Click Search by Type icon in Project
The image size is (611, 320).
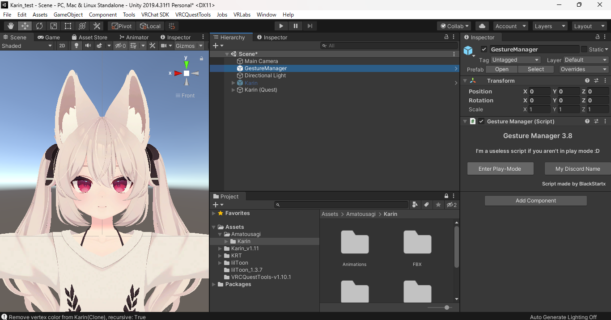415,205
